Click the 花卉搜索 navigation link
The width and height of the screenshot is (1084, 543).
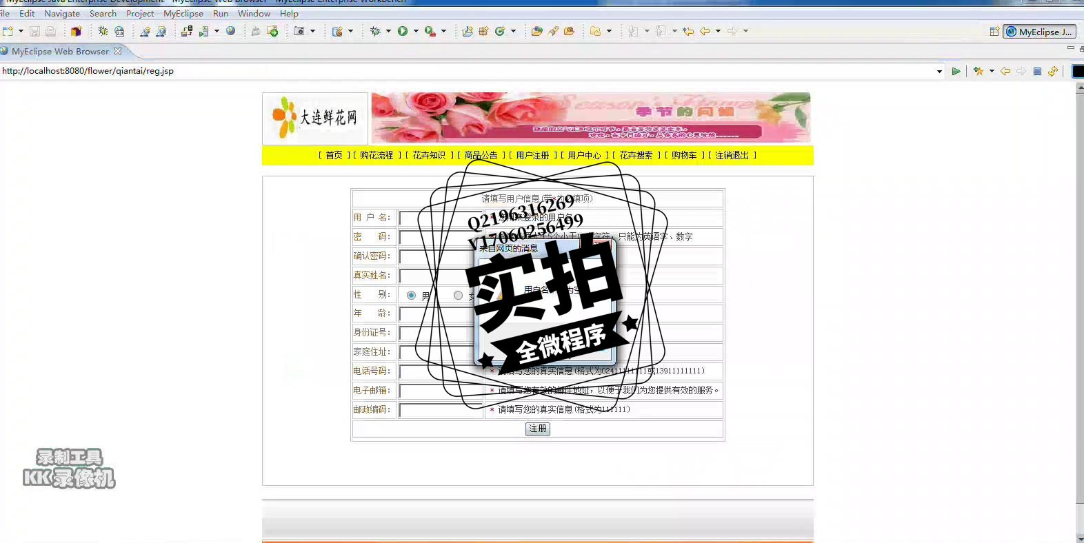636,155
